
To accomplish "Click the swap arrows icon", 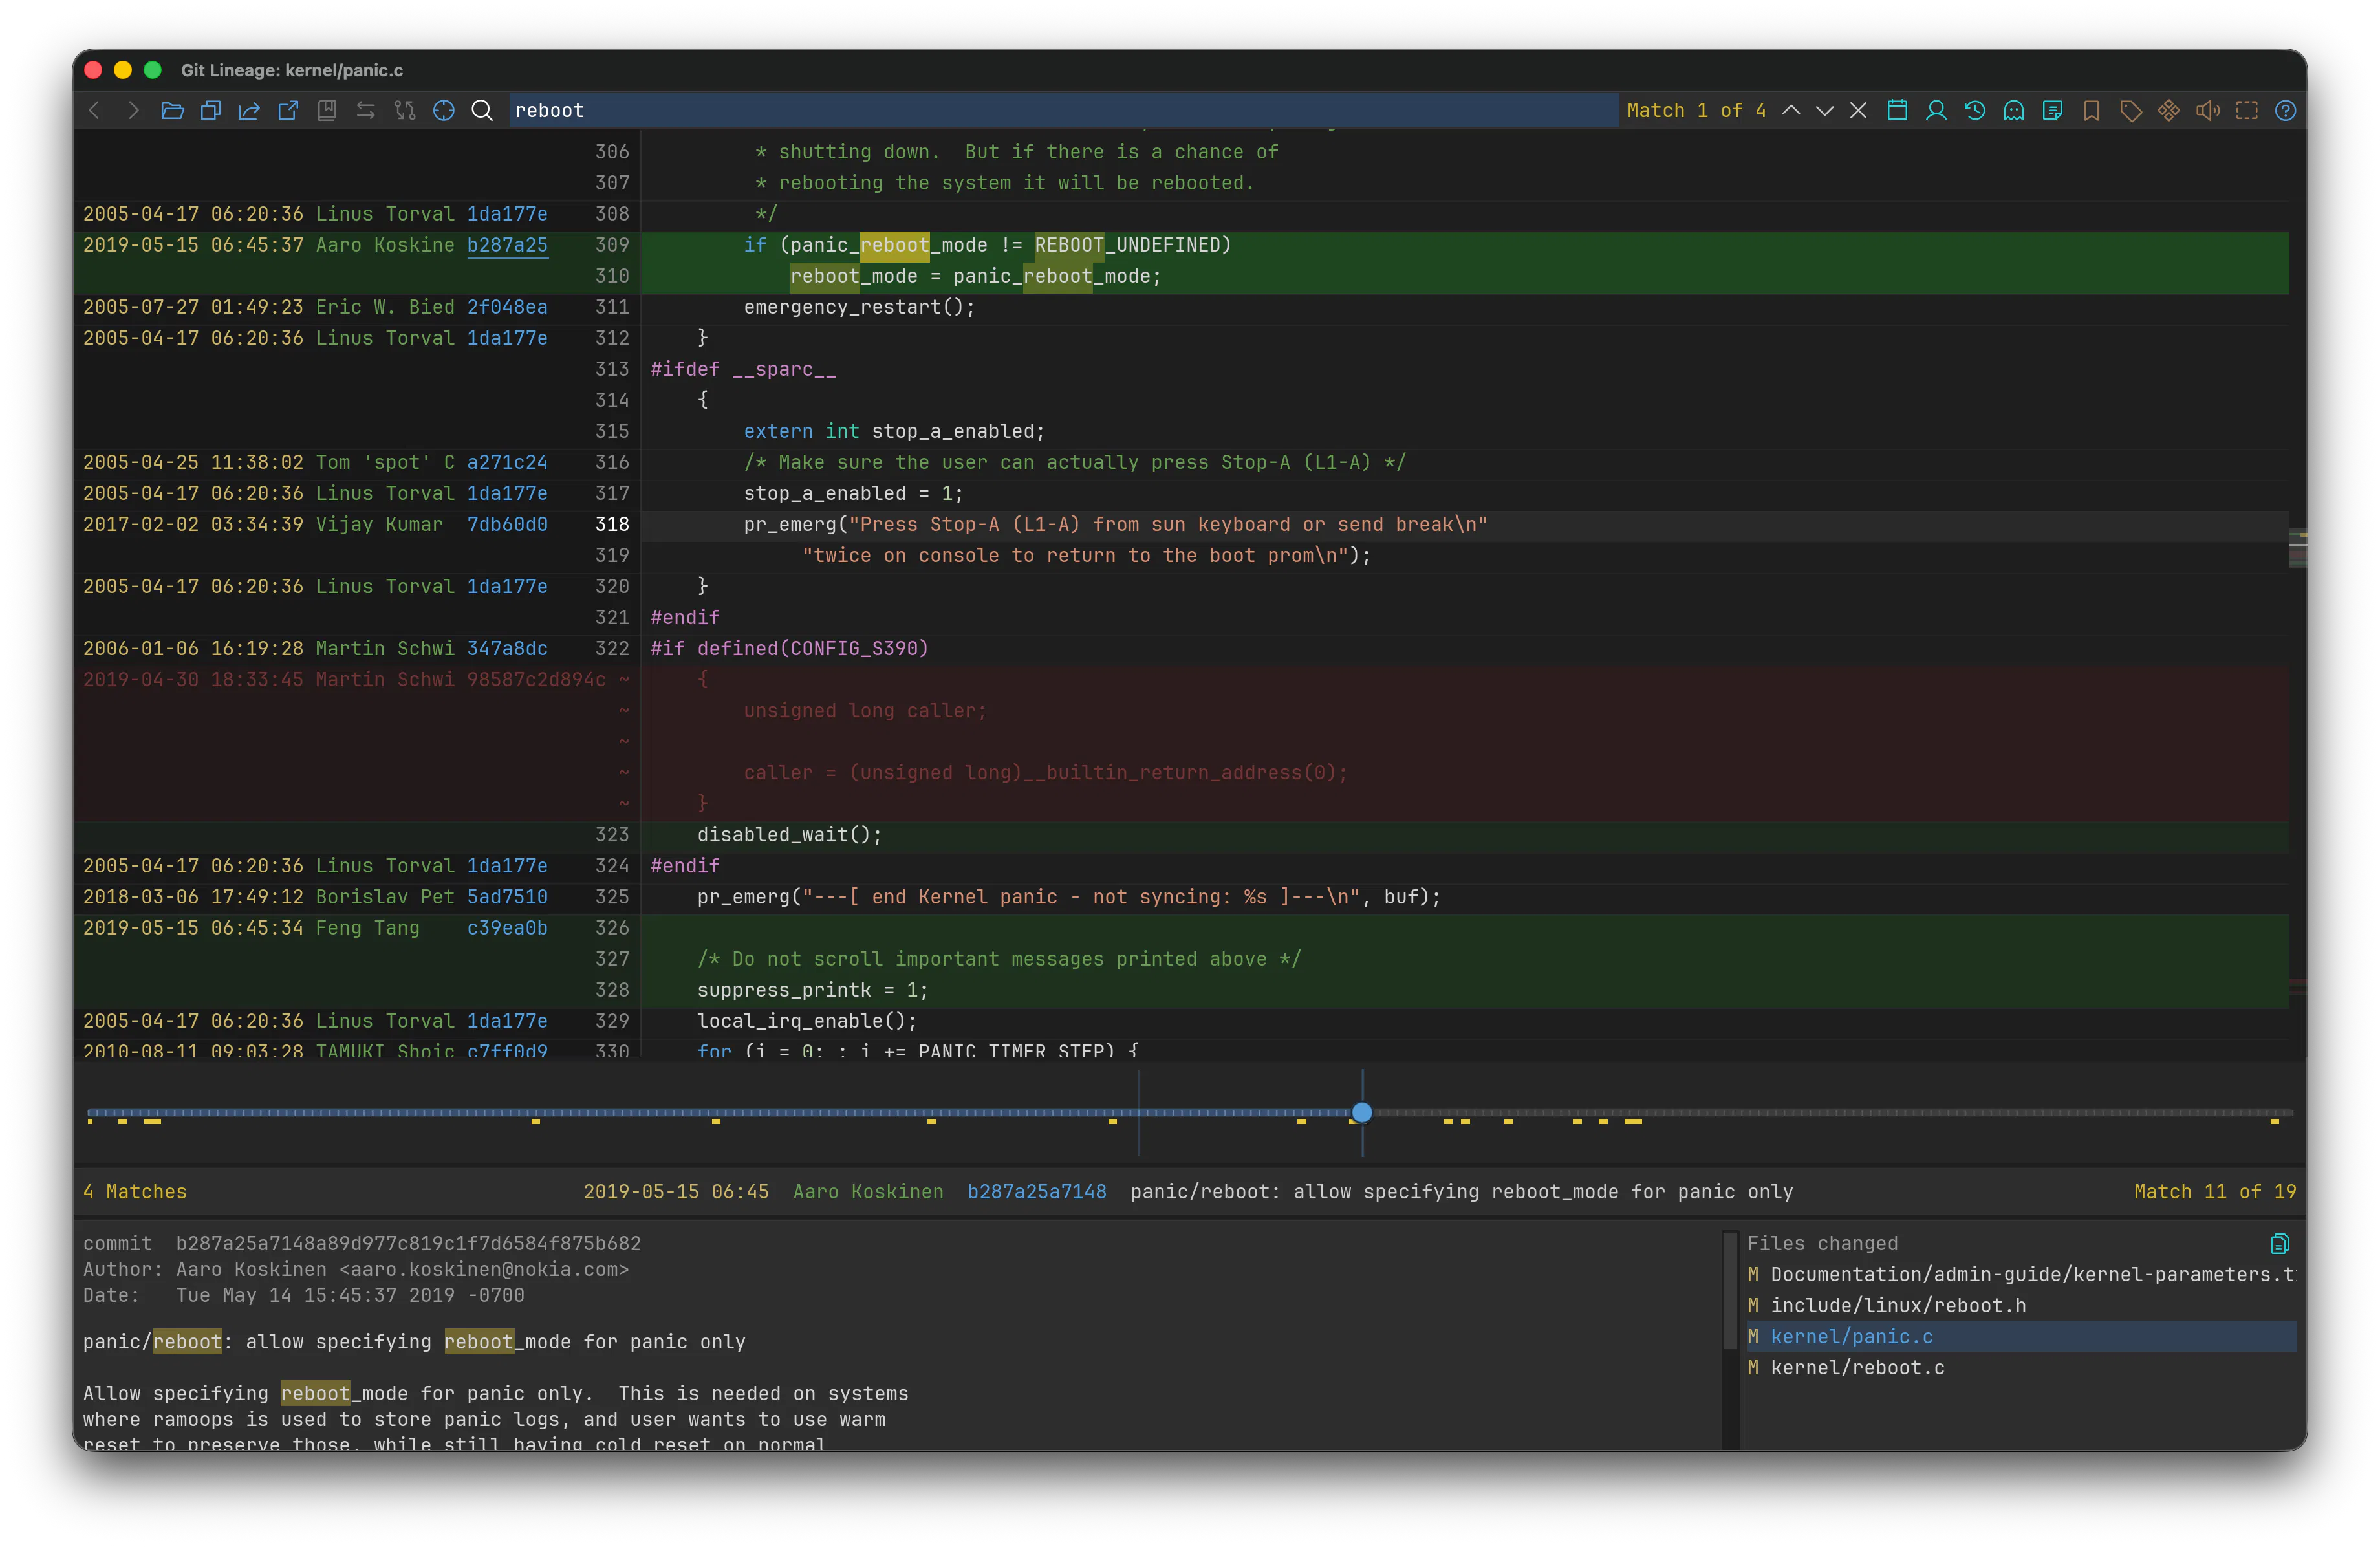I will 366,110.
